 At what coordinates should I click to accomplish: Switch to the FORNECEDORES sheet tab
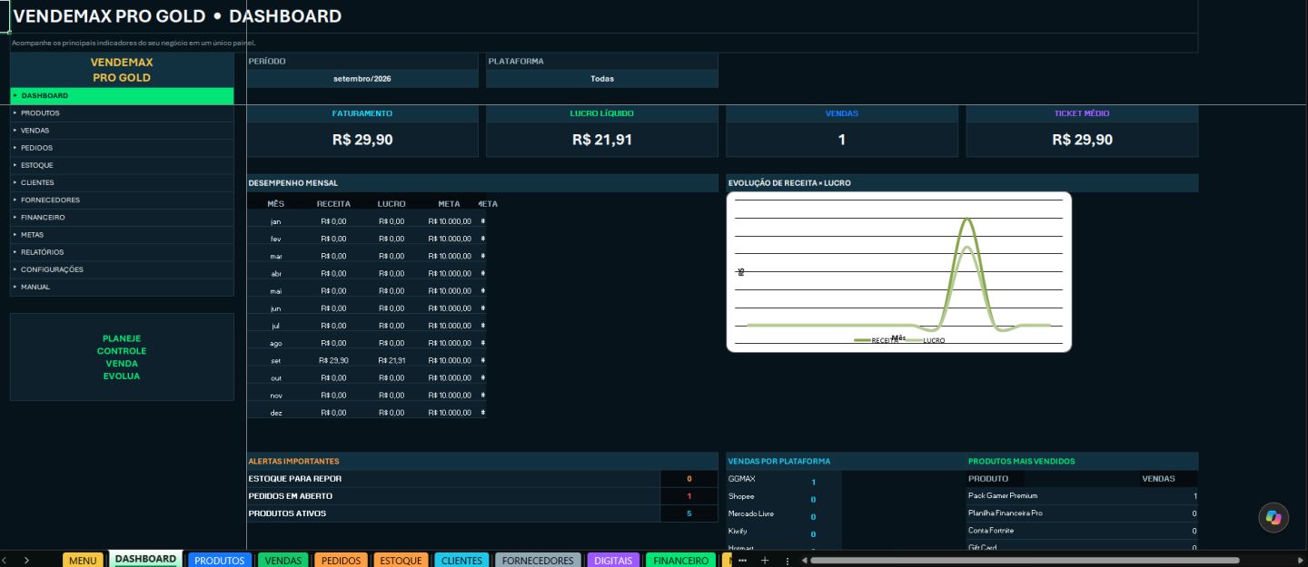[538, 561]
